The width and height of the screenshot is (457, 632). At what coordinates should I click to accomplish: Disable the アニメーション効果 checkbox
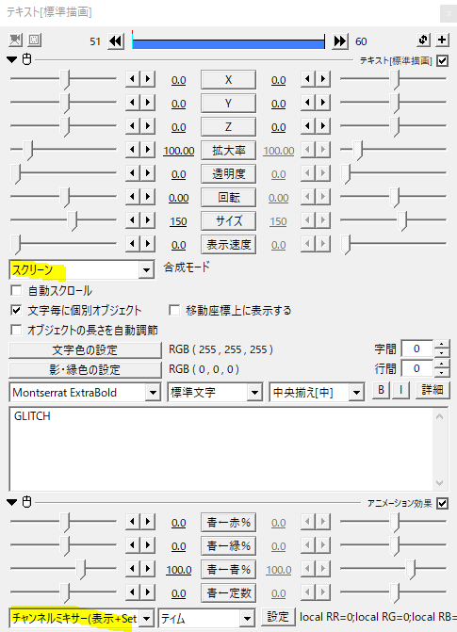coord(443,503)
